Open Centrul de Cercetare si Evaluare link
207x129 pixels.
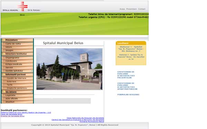click(x=78, y=120)
